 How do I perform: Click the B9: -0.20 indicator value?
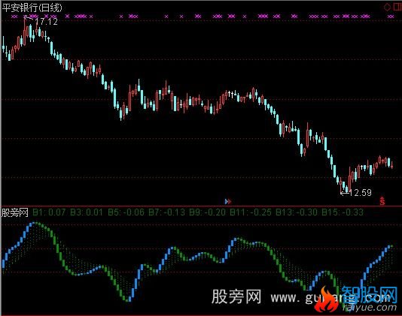pos(208,212)
